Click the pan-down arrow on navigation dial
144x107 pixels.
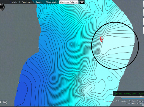[x=1, y=10]
